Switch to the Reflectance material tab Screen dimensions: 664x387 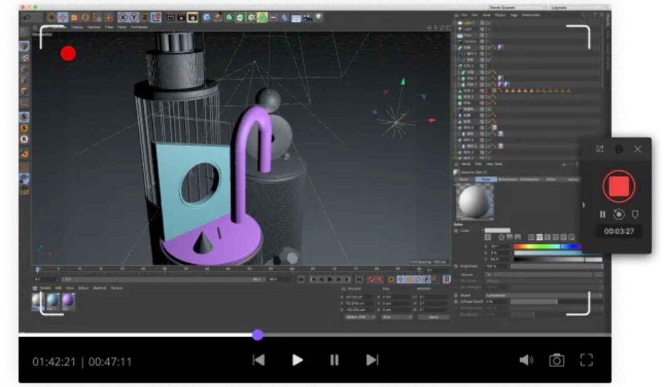pos(508,180)
